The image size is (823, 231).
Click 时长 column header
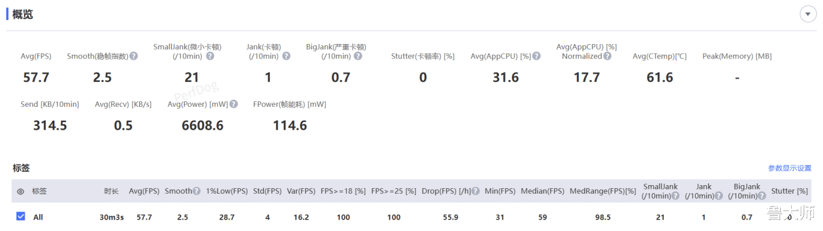point(111,191)
